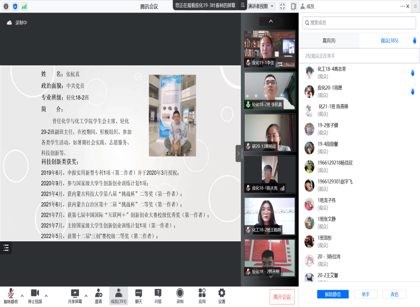420x307 pixels.
Task: Click the Rename (改名) button
Action: click(394, 294)
